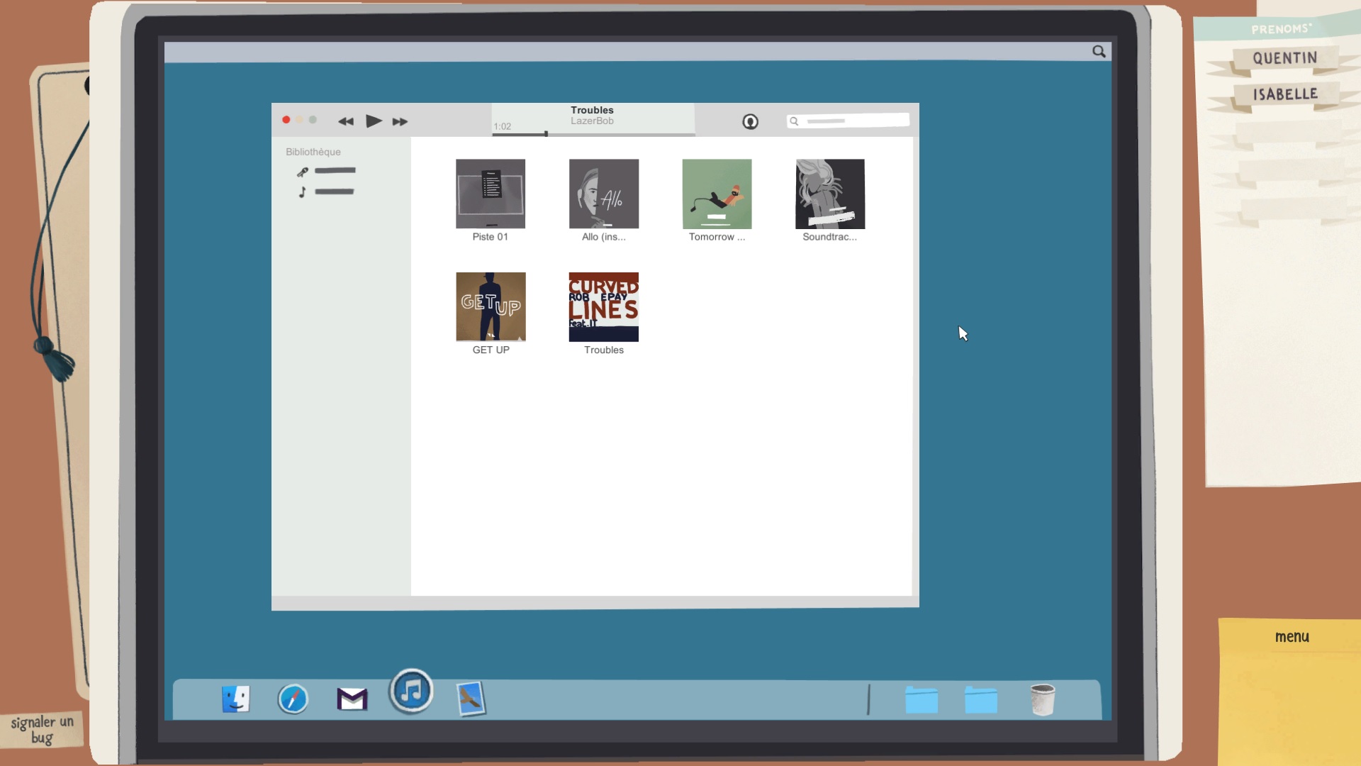Open the bird image preview icon in dock

(x=471, y=699)
